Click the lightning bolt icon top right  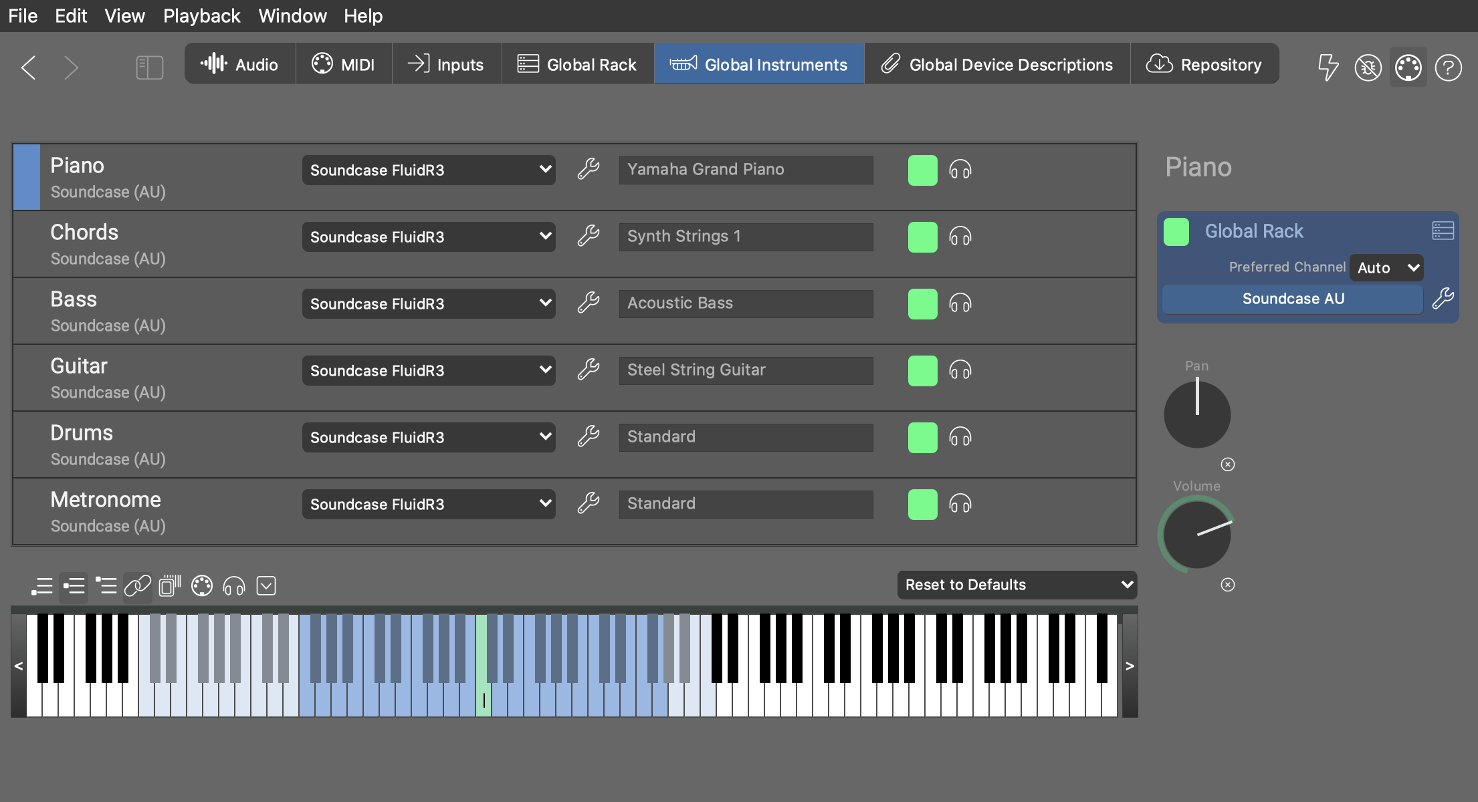tap(1328, 66)
